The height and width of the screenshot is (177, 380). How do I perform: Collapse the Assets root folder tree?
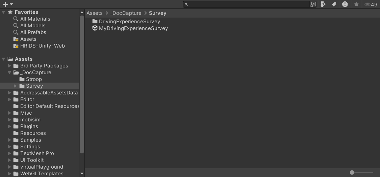[x=3, y=59]
